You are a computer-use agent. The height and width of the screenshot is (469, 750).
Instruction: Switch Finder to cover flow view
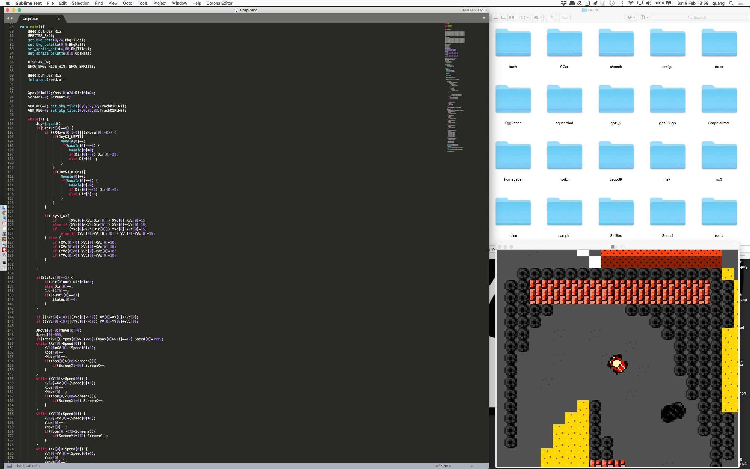(x=512, y=17)
